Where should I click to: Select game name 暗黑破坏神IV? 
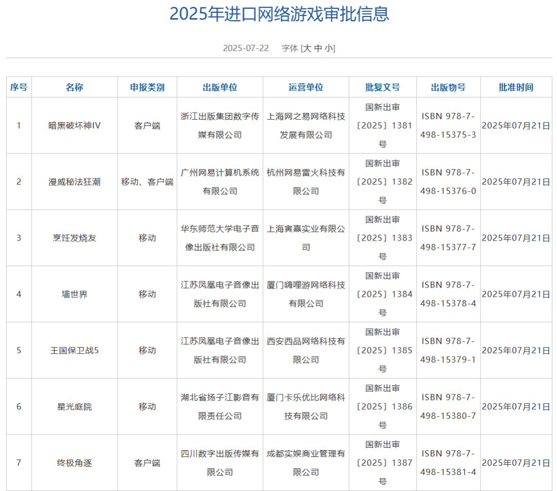75,125
